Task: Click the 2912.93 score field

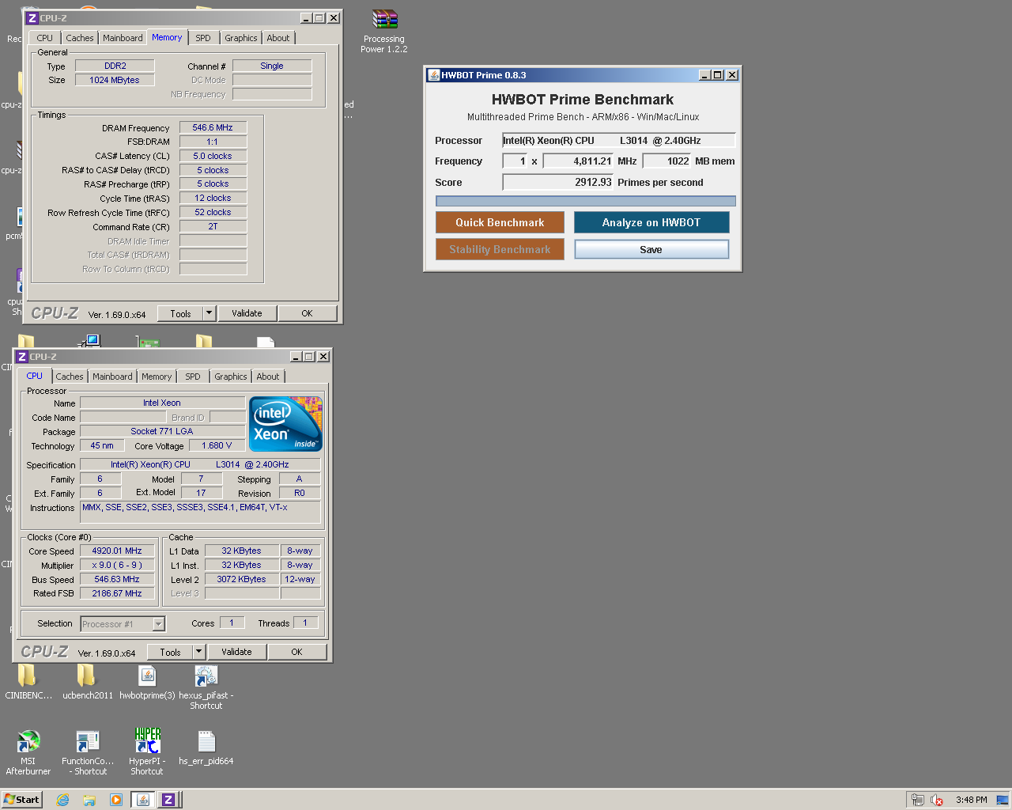Action: point(558,182)
